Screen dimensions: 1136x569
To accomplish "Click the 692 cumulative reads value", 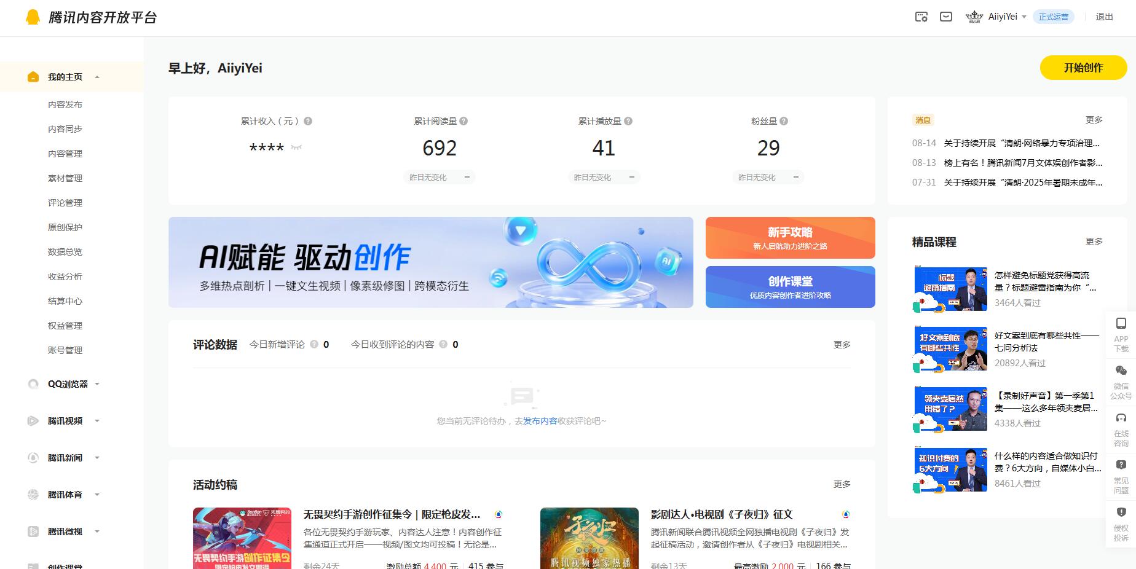I will [440, 148].
